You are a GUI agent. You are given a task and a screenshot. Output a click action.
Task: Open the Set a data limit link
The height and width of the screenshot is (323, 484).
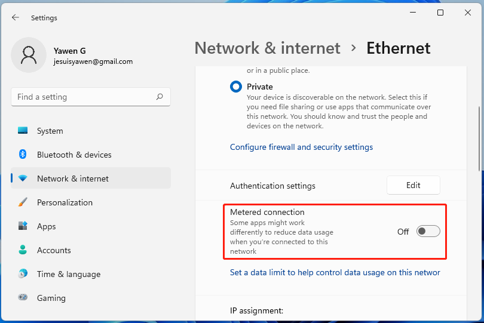(x=335, y=272)
